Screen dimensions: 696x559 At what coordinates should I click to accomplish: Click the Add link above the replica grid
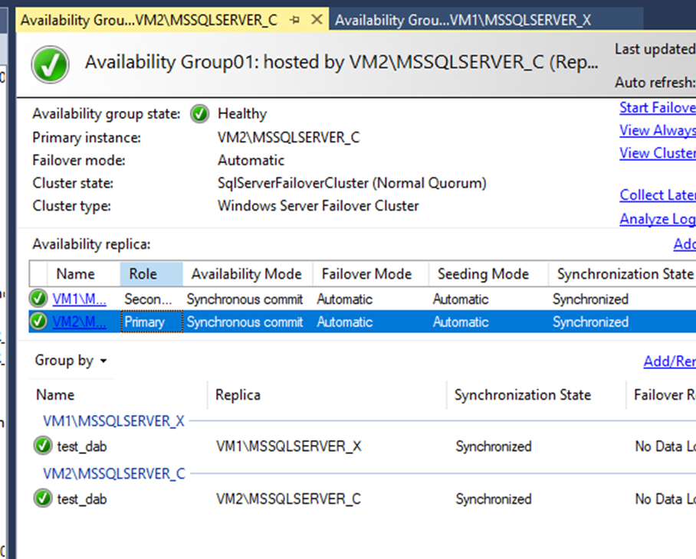click(x=684, y=244)
